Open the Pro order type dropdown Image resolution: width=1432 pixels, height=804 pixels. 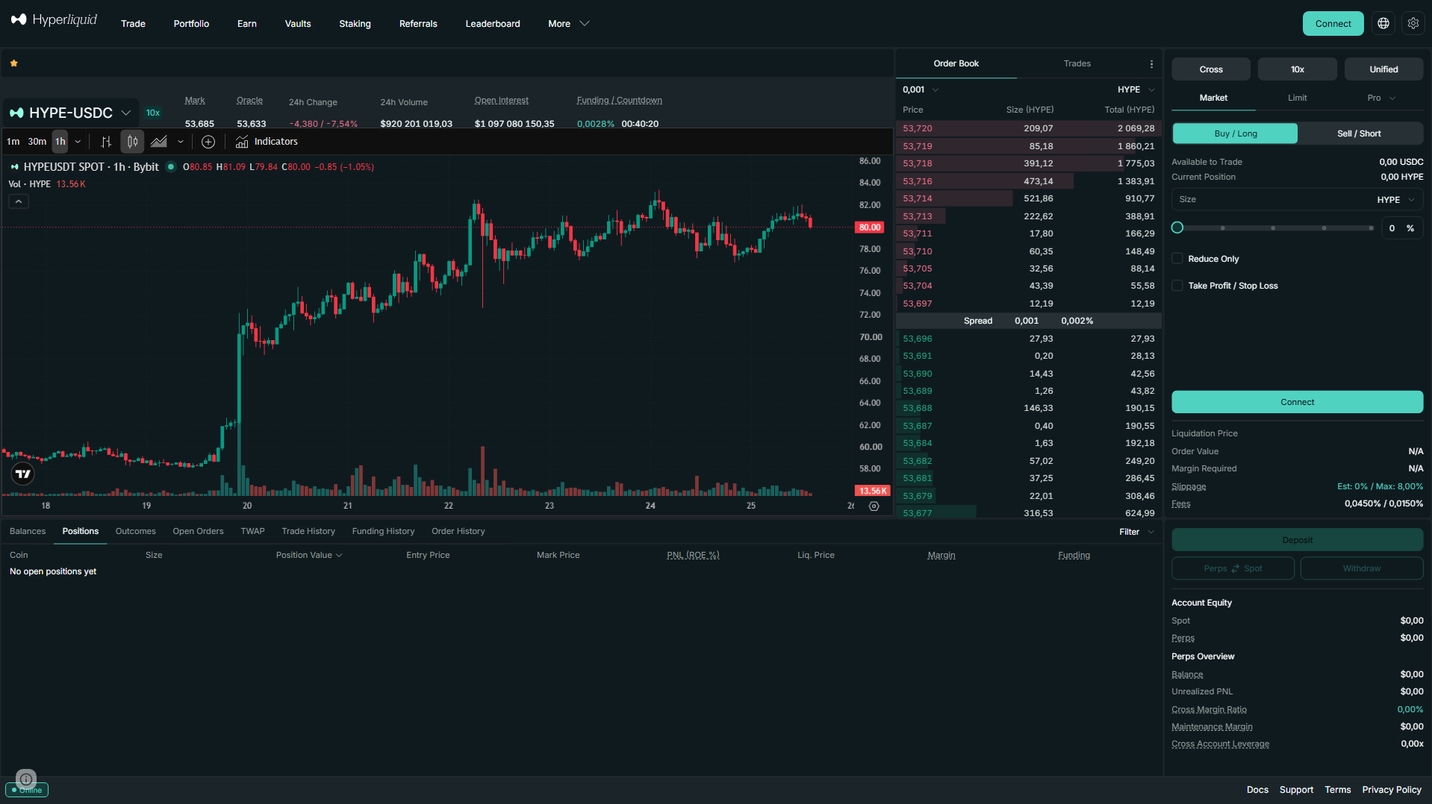pyautogui.click(x=1381, y=98)
